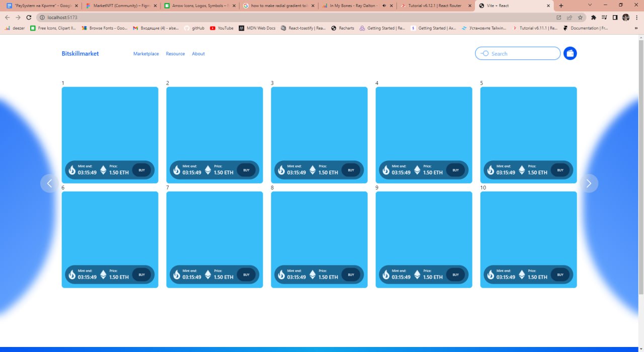644x352 pixels.
Task: Click the Bitskillmarket logo
Action: pos(80,54)
